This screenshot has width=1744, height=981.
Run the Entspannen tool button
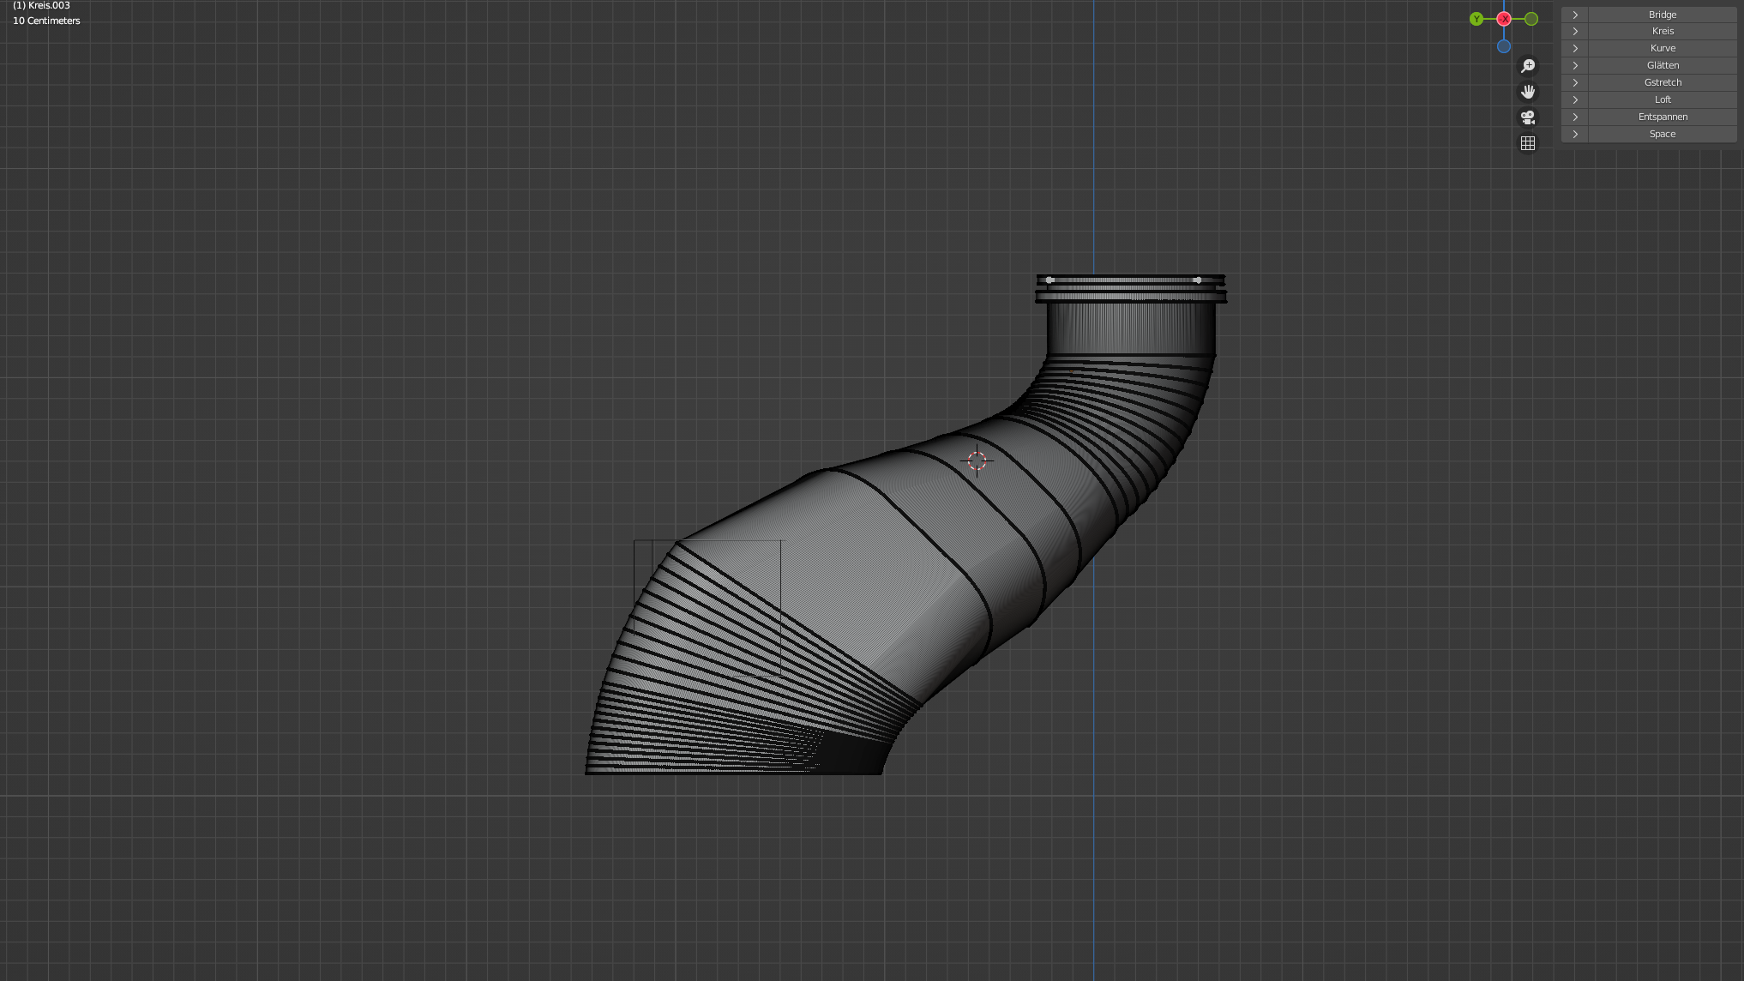[1663, 117]
